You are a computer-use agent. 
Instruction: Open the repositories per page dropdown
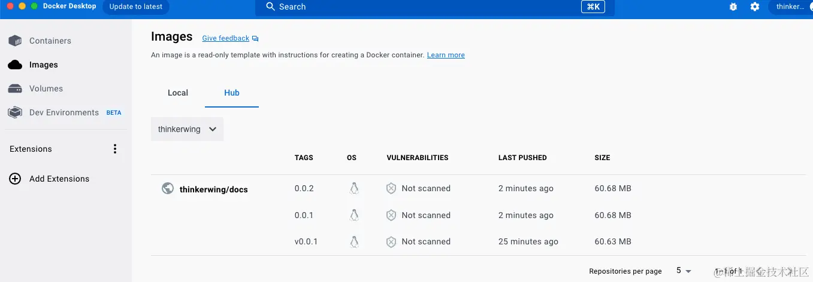point(684,271)
